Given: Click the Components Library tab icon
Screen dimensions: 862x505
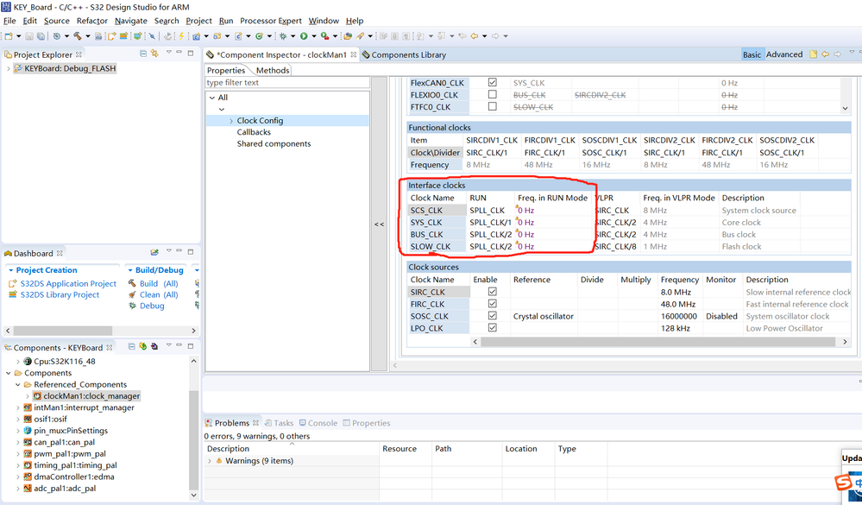Looking at the screenshot, I should pyautogui.click(x=366, y=54).
